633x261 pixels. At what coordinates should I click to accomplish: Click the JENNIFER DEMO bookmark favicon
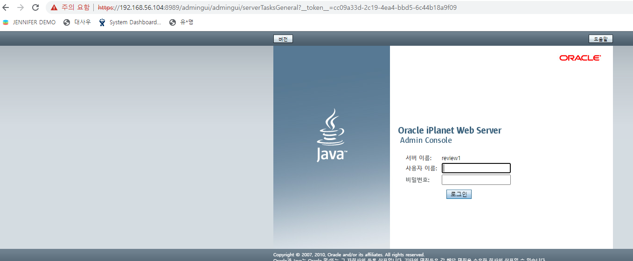(x=6, y=22)
